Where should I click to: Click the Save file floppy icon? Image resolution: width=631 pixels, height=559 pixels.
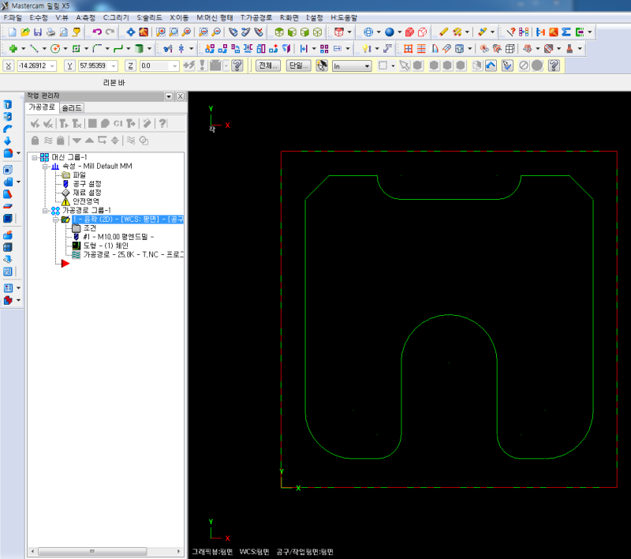tap(37, 32)
